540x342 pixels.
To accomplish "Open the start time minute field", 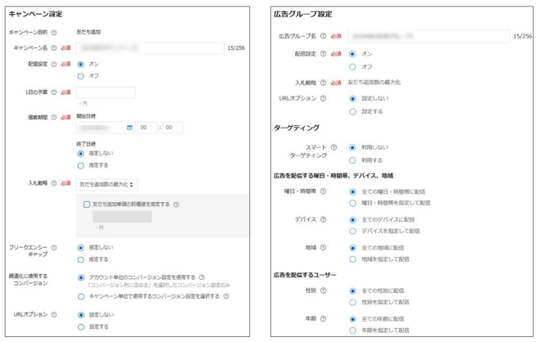I will point(171,128).
